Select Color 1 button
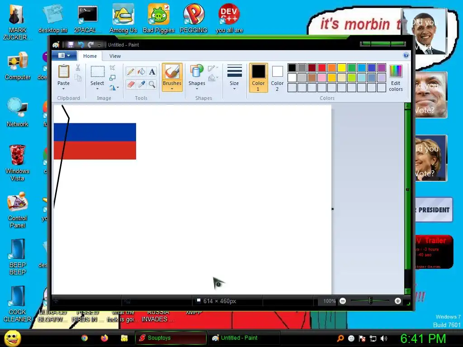The height and width of the screenshot is (347, 463). coord(258,78)
